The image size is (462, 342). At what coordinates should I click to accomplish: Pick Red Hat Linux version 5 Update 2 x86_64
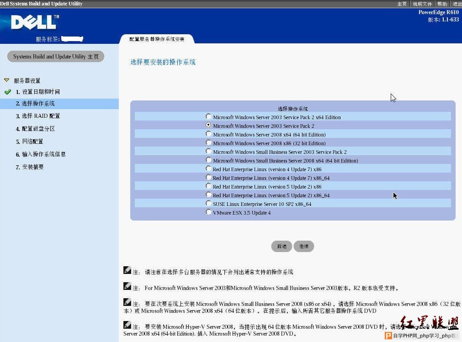[x=208, y=195]
